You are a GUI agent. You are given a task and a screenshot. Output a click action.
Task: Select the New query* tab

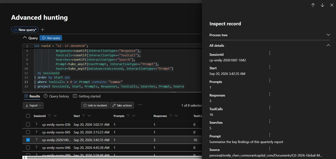point(25,30)
